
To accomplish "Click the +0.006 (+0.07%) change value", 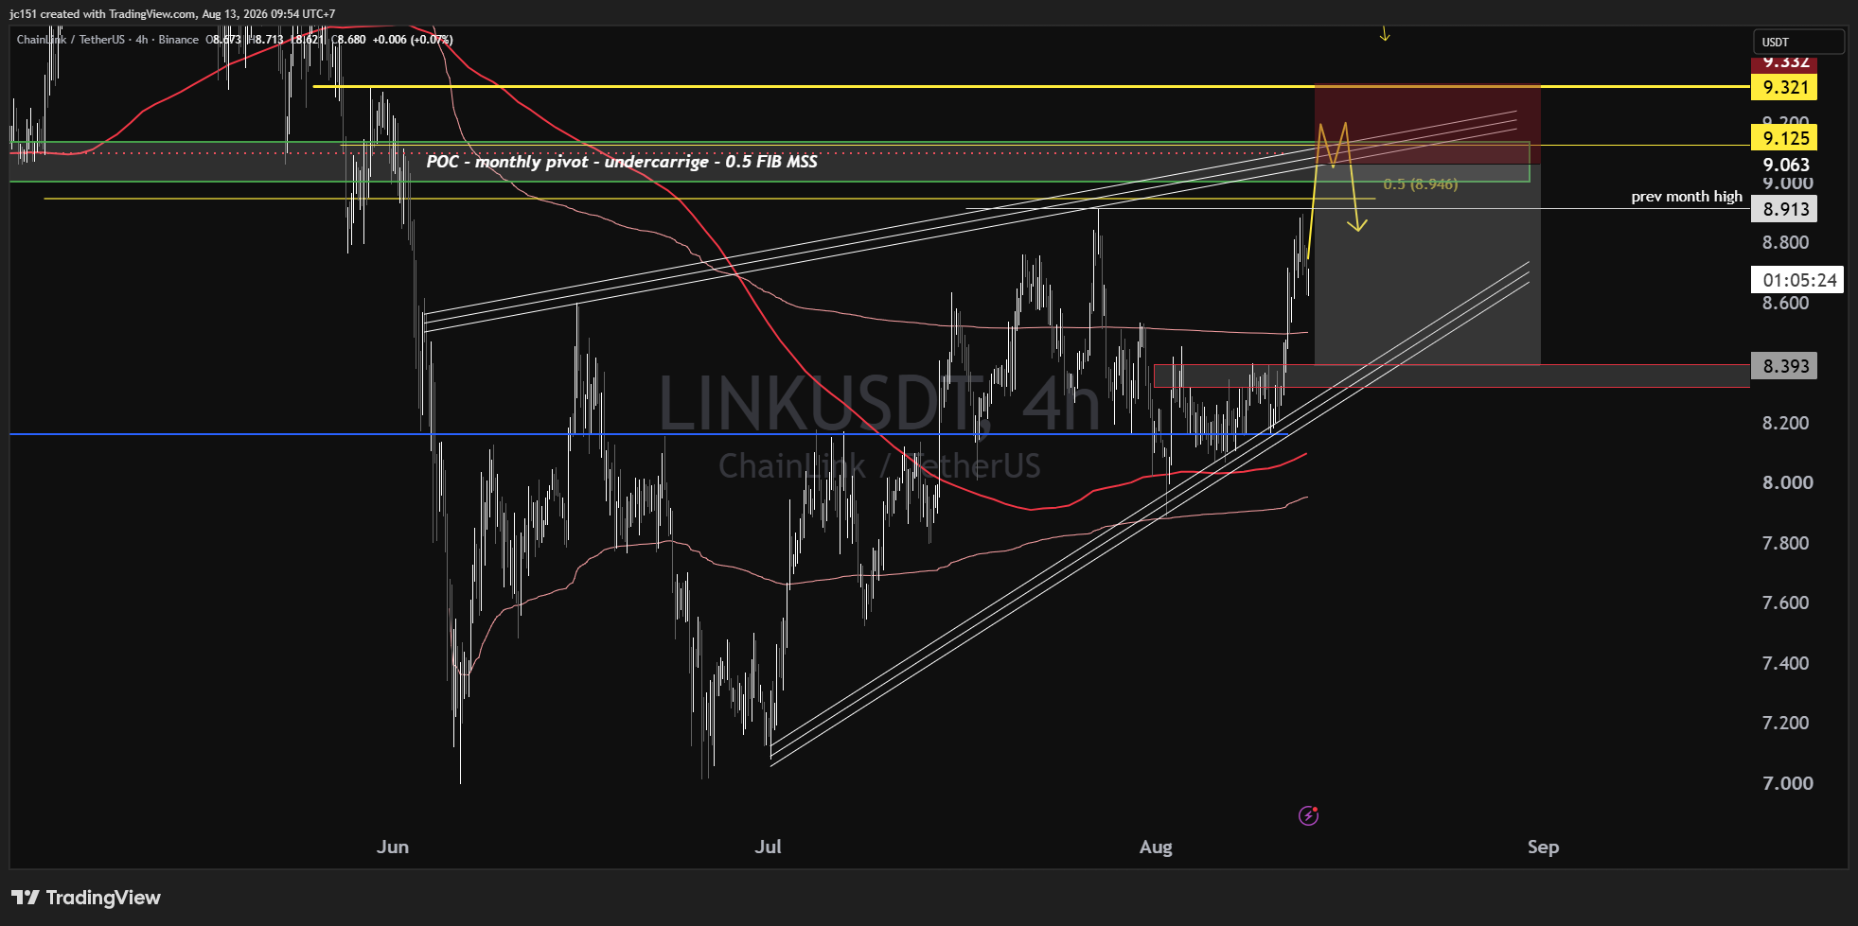I will tap(412, 40).
